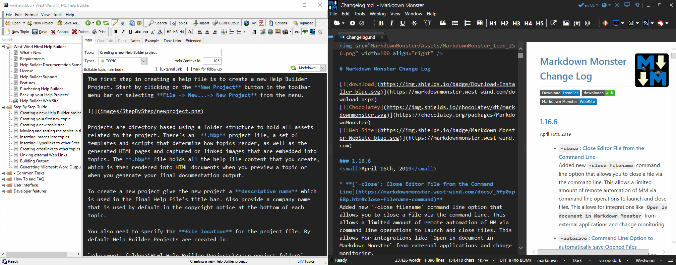Click the strikethrough abc icon in Help Builder

[138, 32]
